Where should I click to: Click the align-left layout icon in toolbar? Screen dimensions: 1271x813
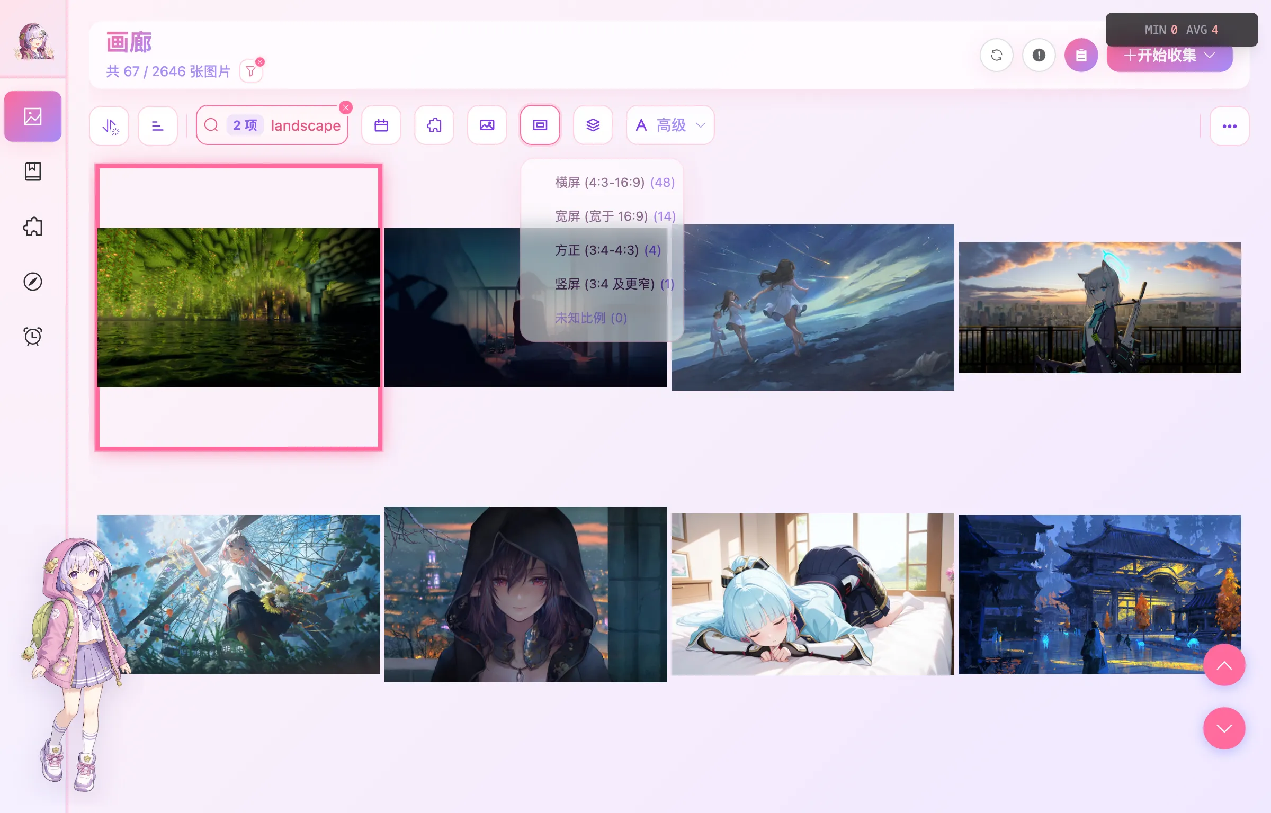coord(158,125)
